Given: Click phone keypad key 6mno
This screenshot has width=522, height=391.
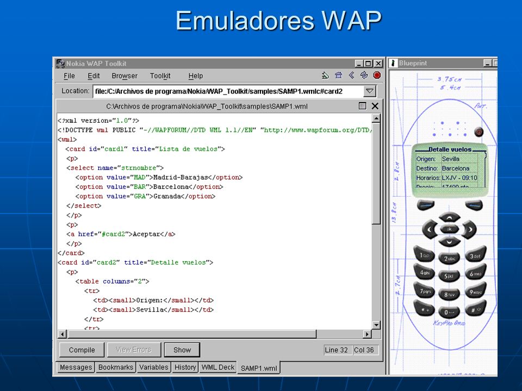Looking at the screenshot, I should click(475, 273).
